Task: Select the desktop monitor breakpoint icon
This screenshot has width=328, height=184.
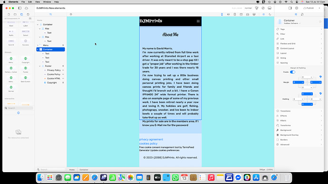Action: pos(254,14)
